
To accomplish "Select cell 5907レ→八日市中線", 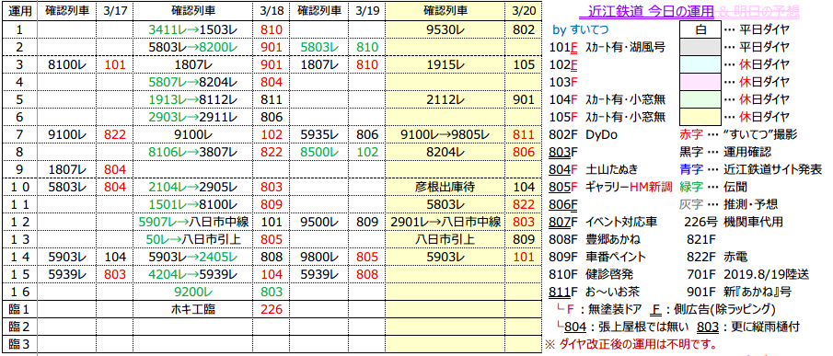I will pyautogui.click(x=193, y=222).
